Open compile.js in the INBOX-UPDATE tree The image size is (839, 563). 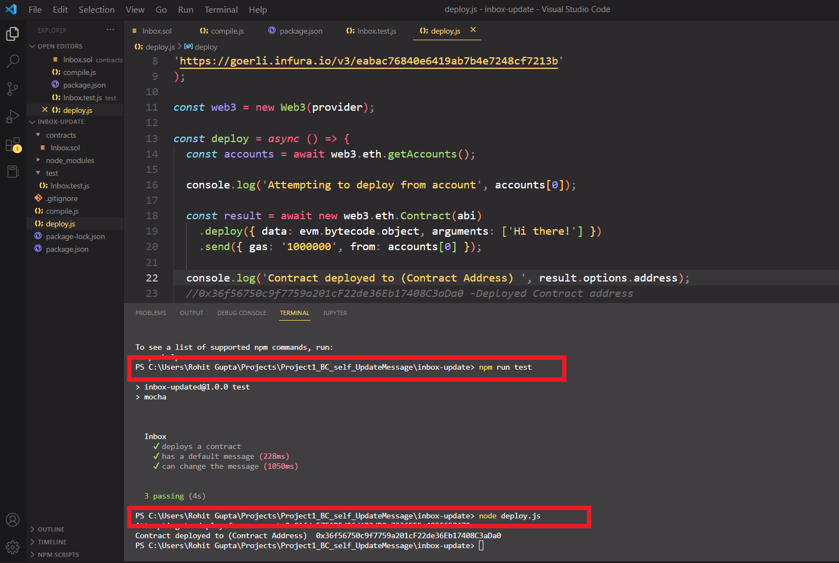click(62, 211)
